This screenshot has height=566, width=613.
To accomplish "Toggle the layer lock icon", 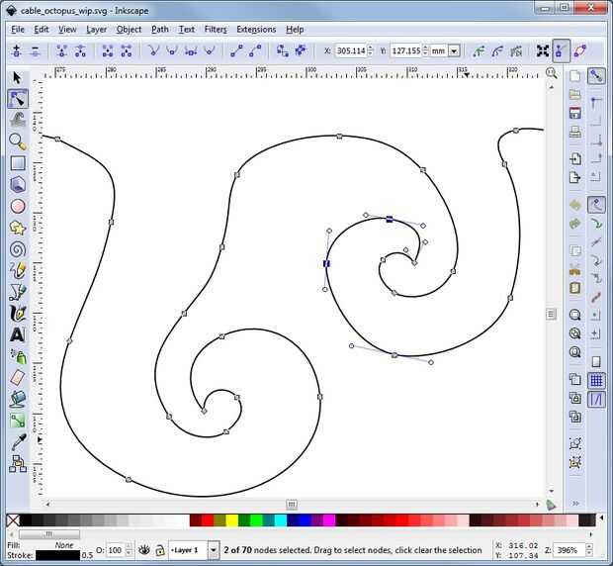I will point(159,550).
